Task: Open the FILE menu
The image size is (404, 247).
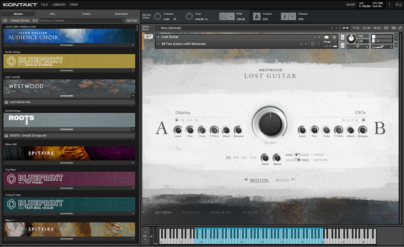Action: tap(45, 5)
